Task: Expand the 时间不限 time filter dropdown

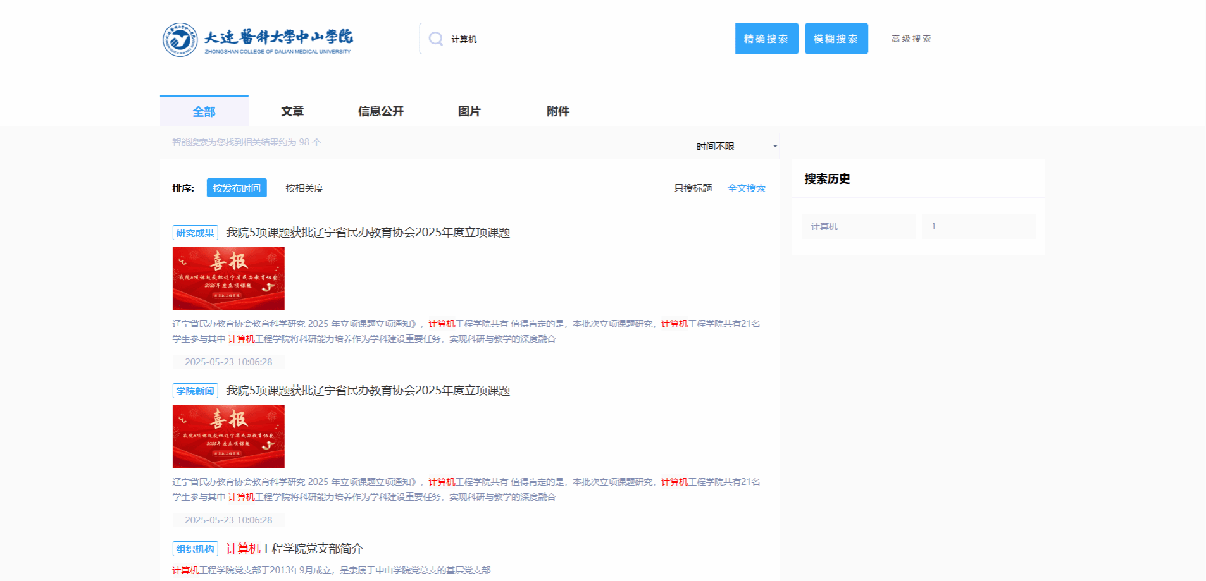Action: click(x=716, y=147)
